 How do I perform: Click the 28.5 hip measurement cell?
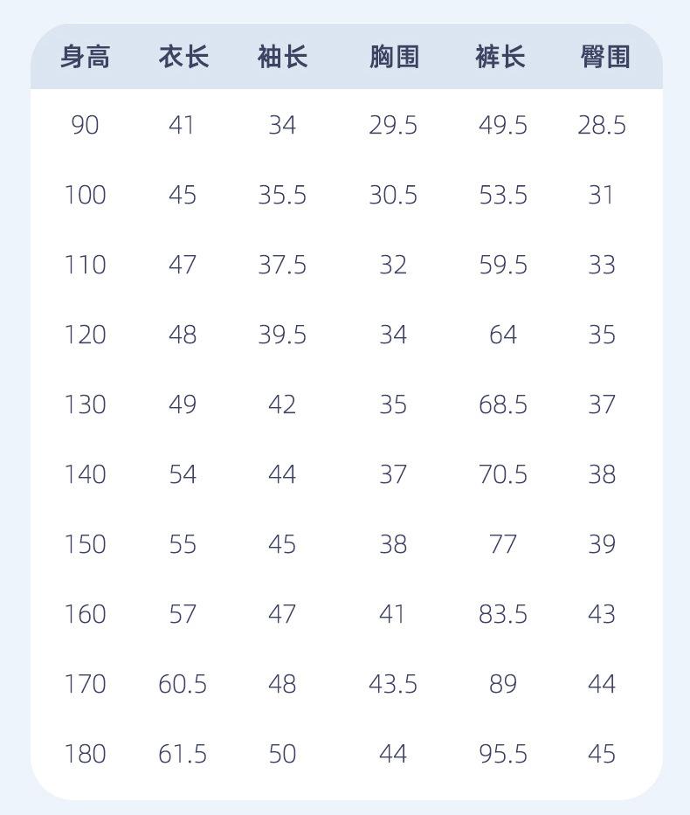click(602, 125)
